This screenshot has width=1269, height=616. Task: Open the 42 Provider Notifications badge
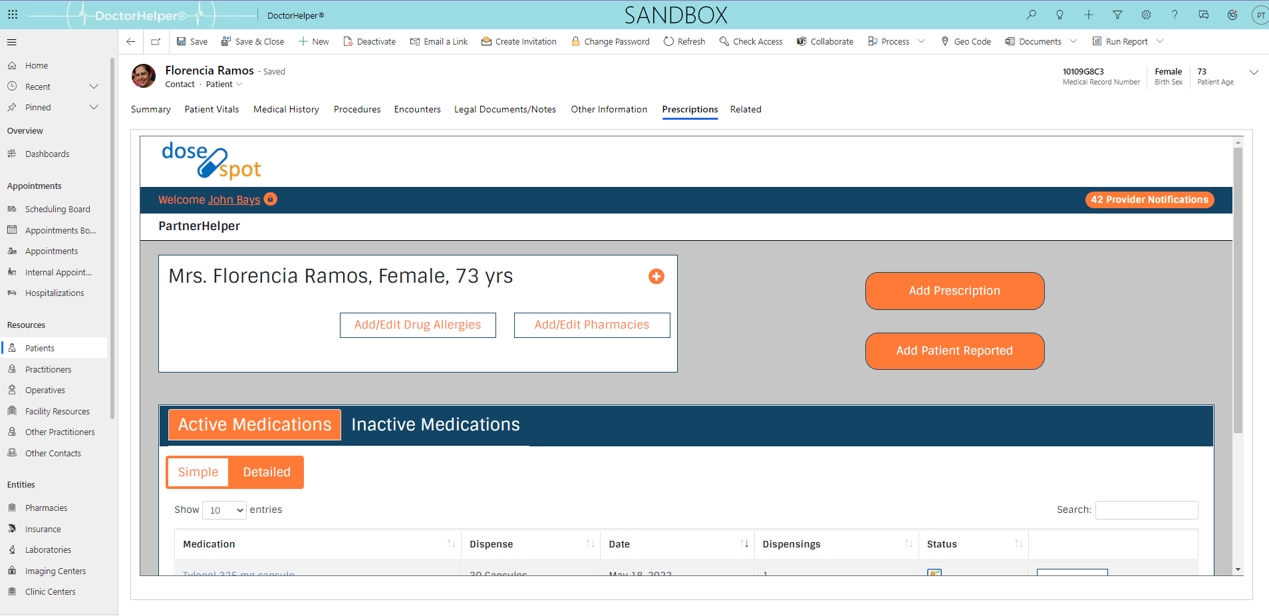[1149, 200]
